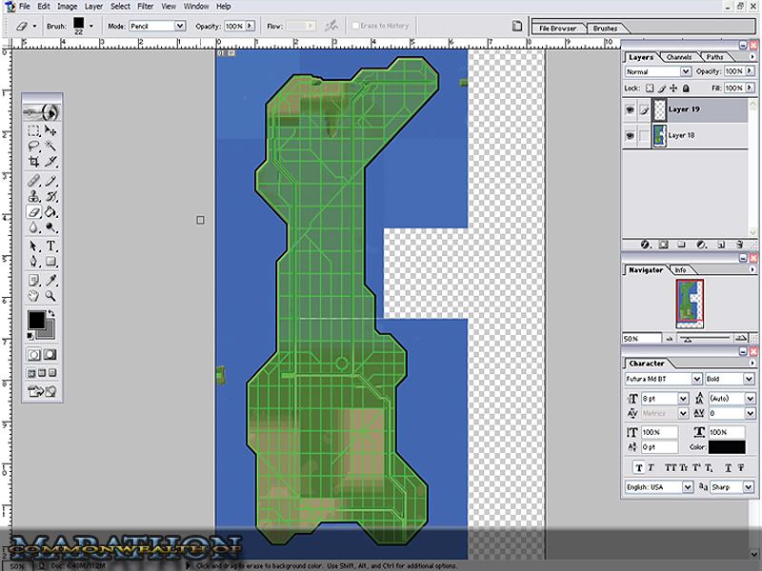Expand the Normal blend mode dropdown
The image size is (762, 571).
point(656,71)
